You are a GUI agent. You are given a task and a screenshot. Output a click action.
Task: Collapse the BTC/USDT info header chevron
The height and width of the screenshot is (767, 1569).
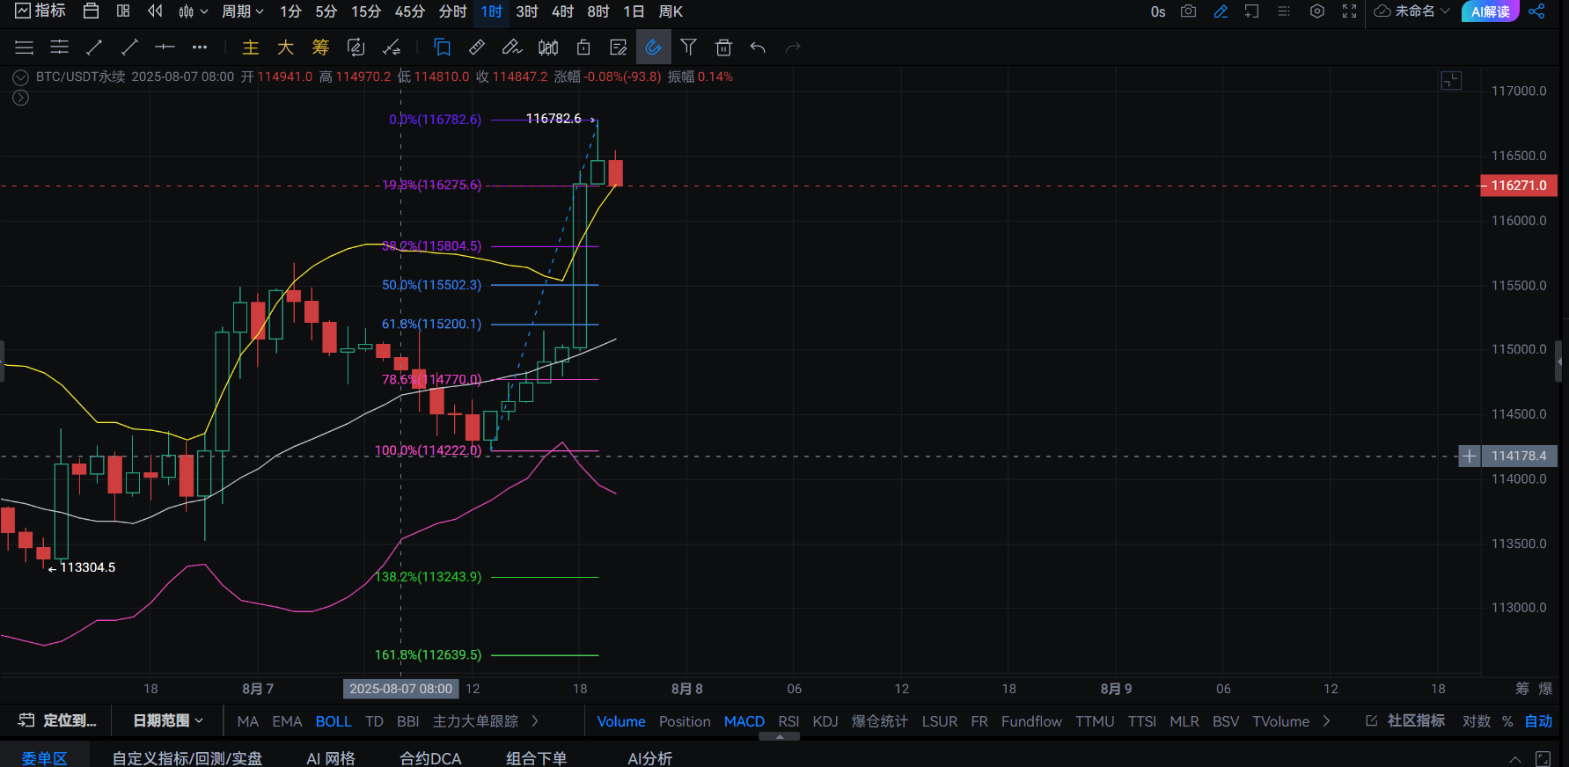pos(20,77)
